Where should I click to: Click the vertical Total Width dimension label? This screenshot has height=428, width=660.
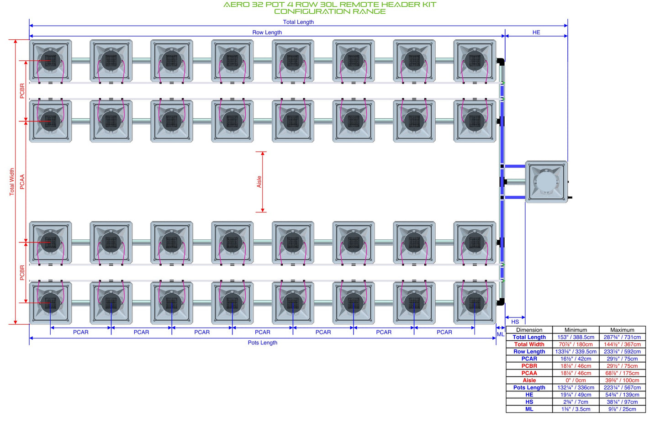(12, 182)
